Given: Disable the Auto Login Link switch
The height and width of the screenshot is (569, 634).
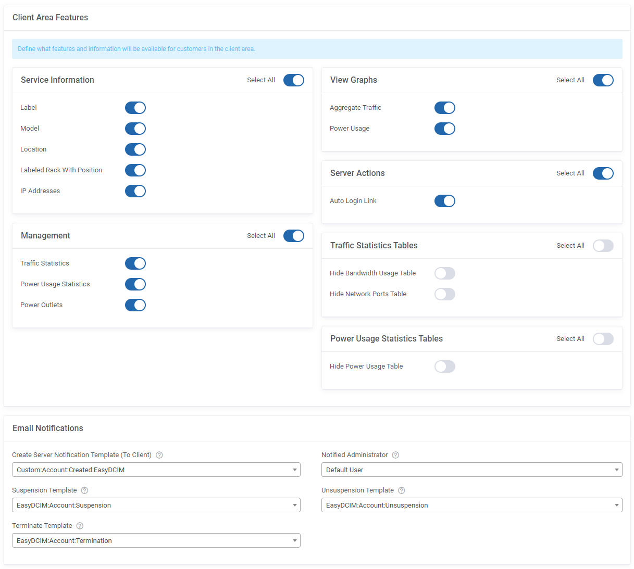Looking at the screenshot, I should tap(445, 201).
